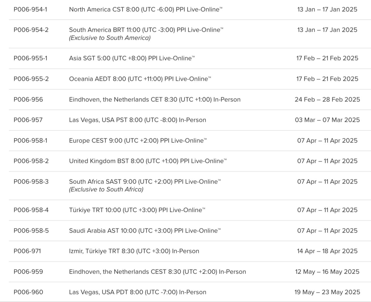This screenshot has height=302, width=371.
Task: Select Oceania AEDT 8:00 session
Action: click(x=140, y=79)
